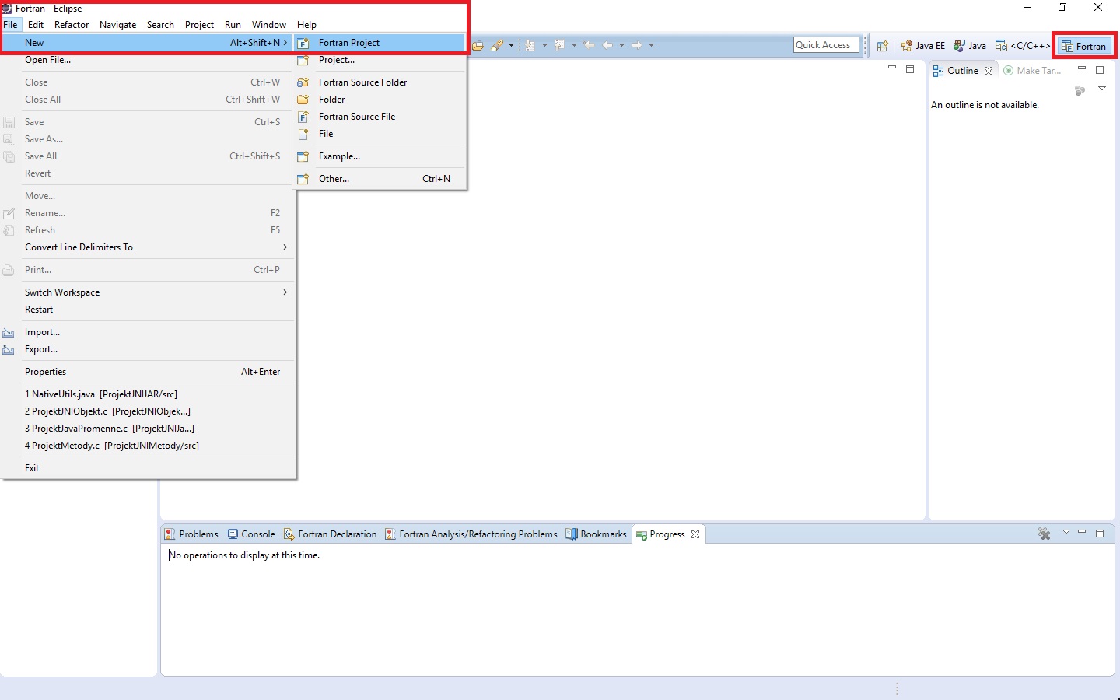
Task: Minimize the Outline view panel
Action: coord(1081,70)
